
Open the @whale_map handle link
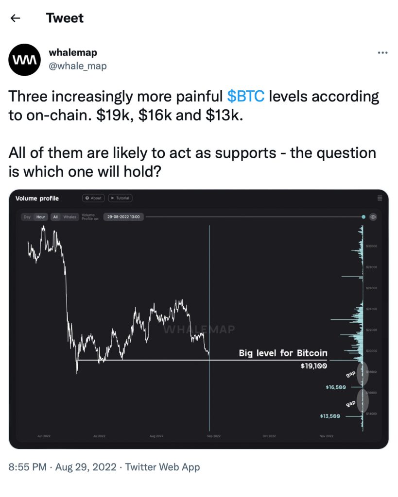tap(78, 66)
